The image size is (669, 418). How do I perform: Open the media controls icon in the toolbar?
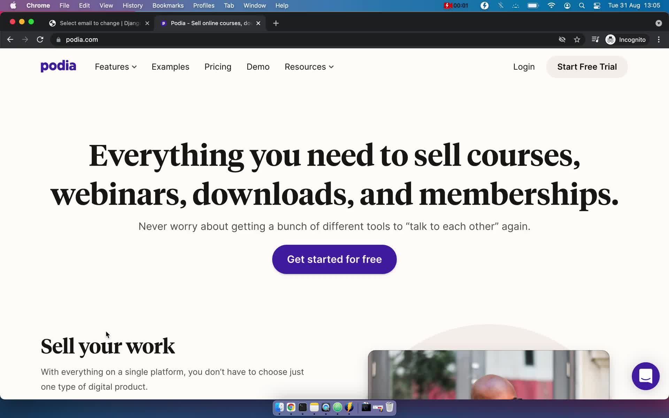pos(595,40)
